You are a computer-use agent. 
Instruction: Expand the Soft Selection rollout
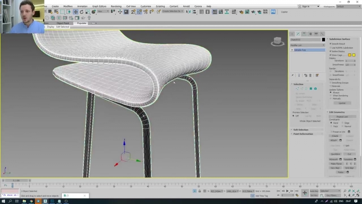(x=301, y=130)
